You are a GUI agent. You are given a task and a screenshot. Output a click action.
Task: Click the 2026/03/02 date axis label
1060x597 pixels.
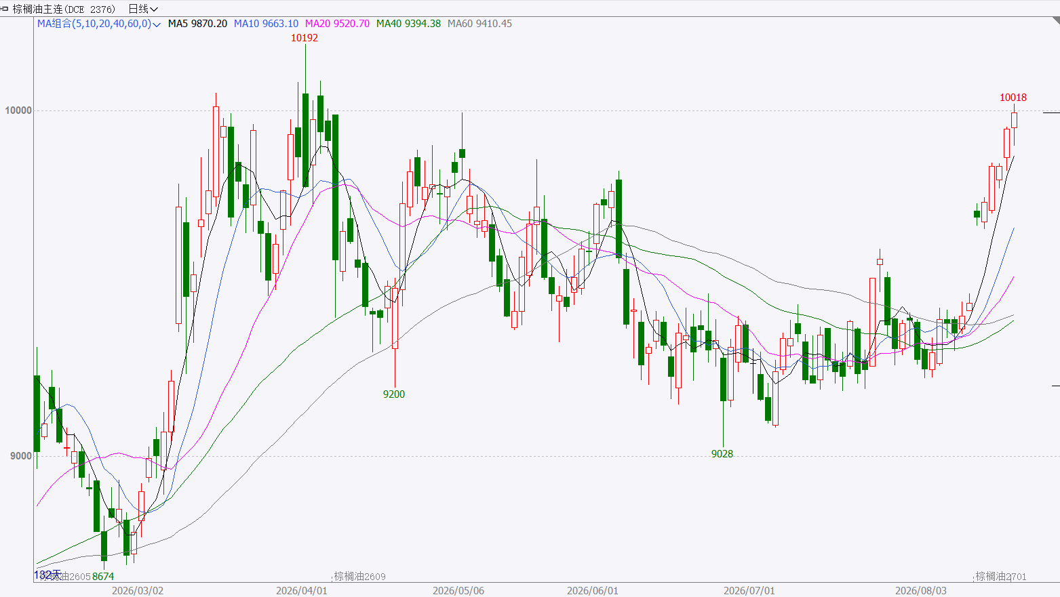click(138, 591)
